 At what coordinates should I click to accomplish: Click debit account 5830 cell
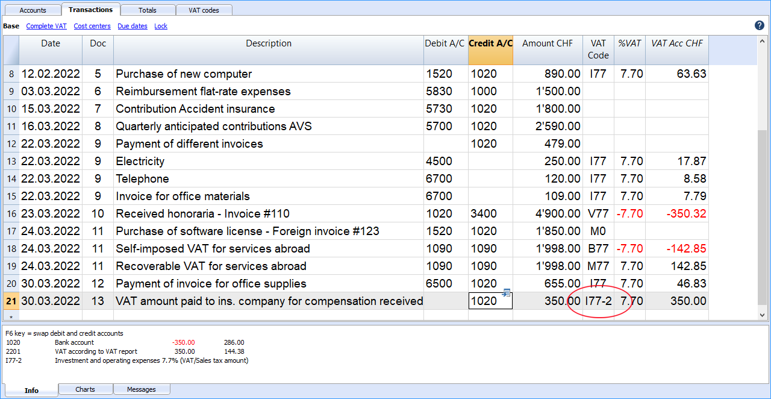coord(446,92)
